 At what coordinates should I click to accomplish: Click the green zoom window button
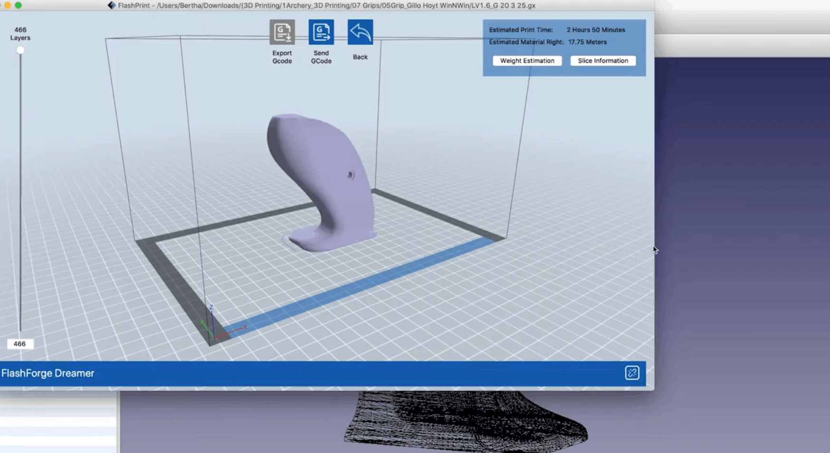[x=18, y=5]
